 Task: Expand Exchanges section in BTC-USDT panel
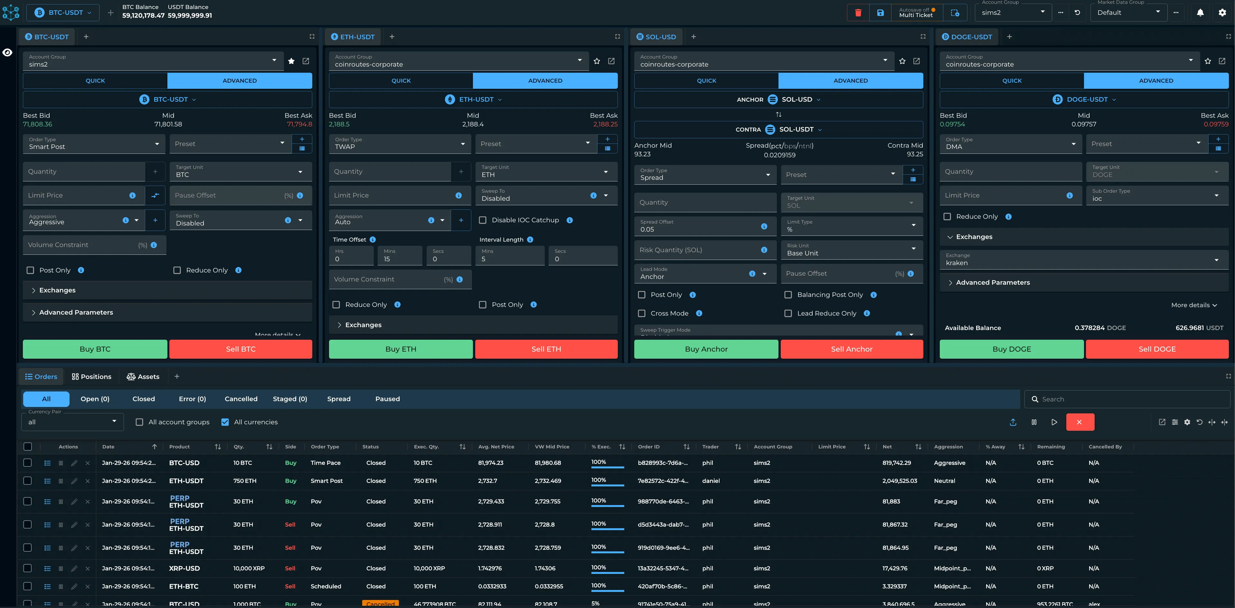point(167,290)
